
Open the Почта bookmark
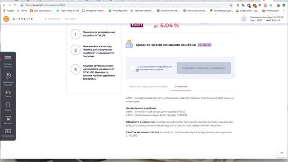22,11
